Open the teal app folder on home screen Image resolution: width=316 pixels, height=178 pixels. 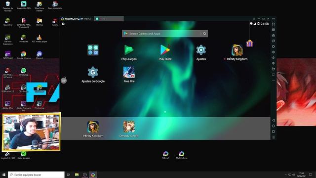pyautogui.click(x=93, y=50)
